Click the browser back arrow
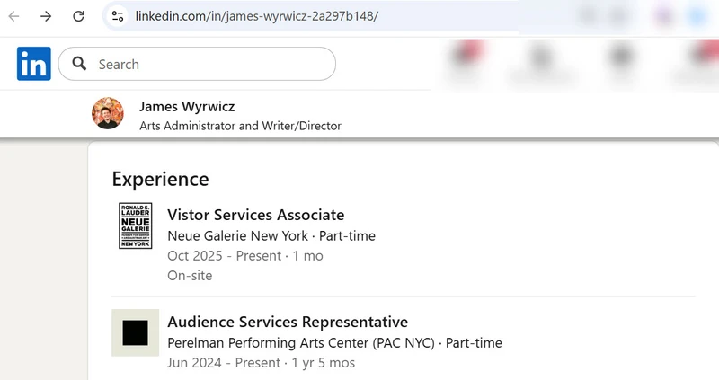This screenshot has width=719, height=380. tap(14, 16)
